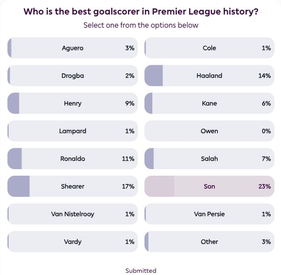Select Lampard in the poll
The width and height of the screenshot is (281, 275).
(x=73, y=131)
